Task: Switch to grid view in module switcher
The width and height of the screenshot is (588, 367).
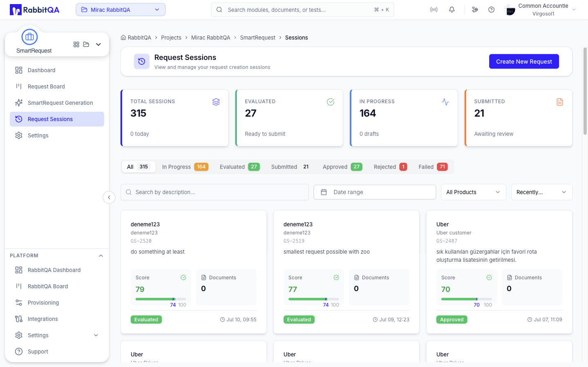Action: 76,44
